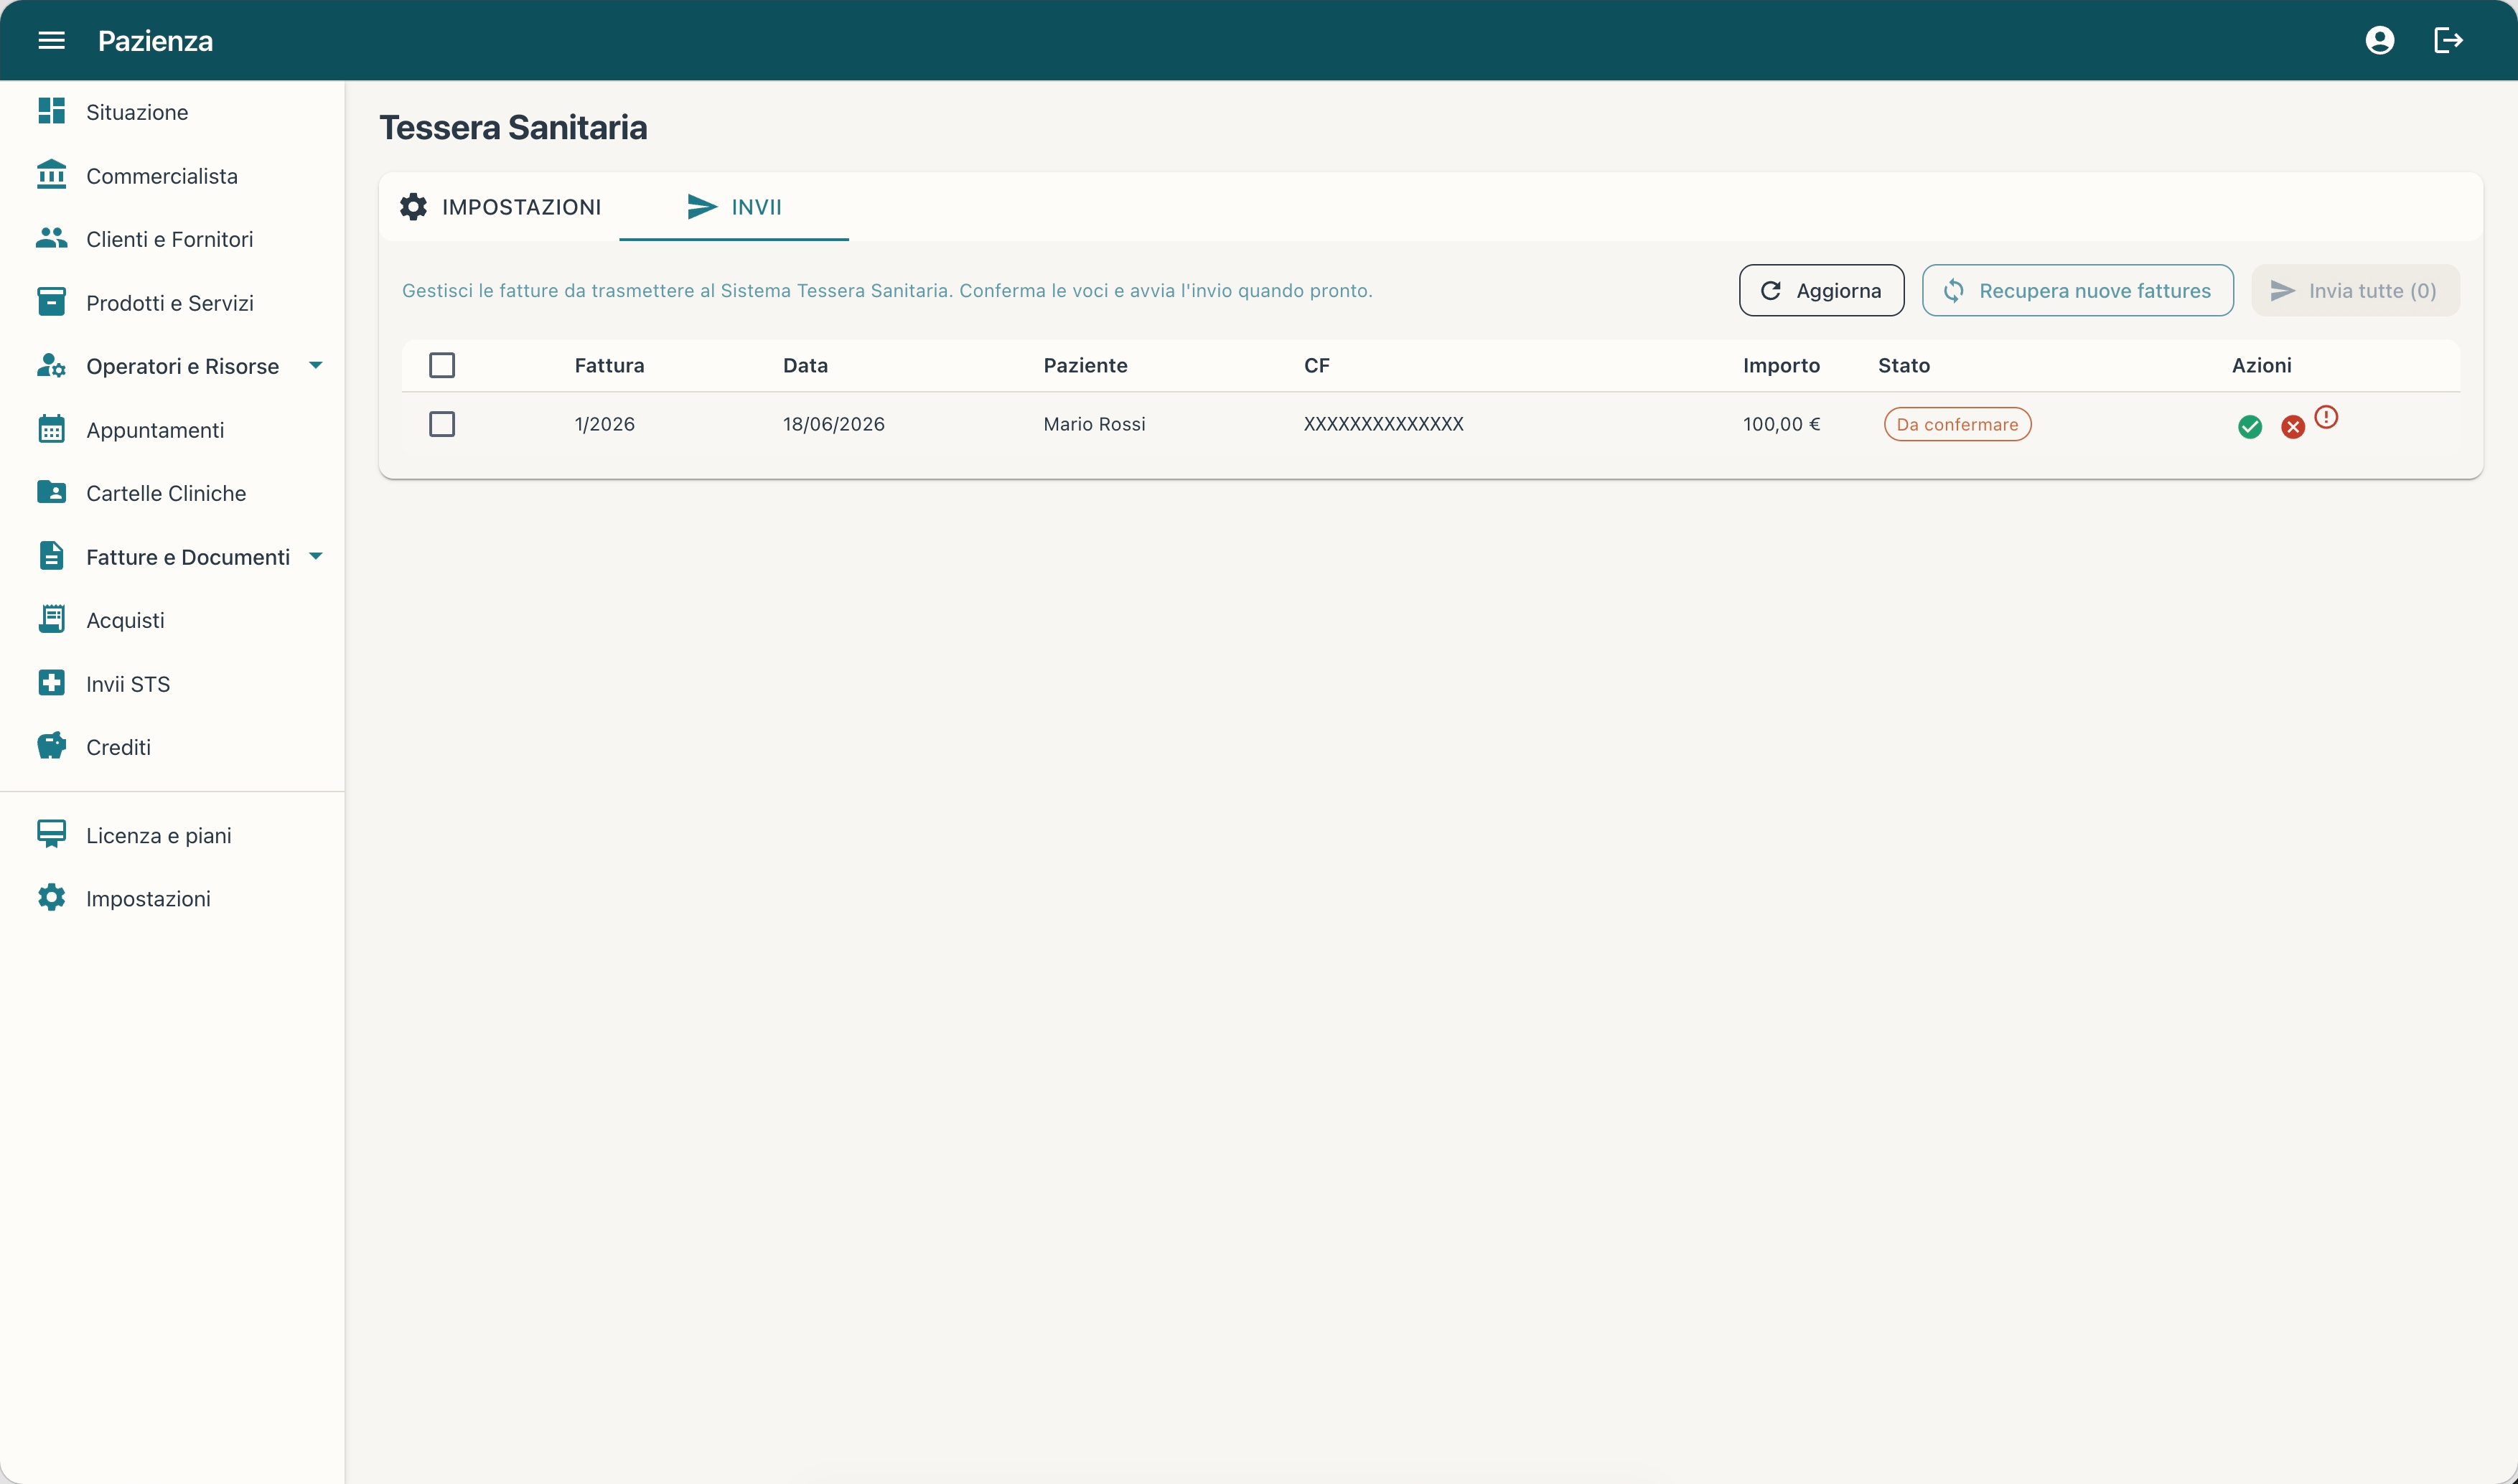2518x1484 pixels.
Task: Open the Fatture e Documenti menu item
Action: pos(172,556)
